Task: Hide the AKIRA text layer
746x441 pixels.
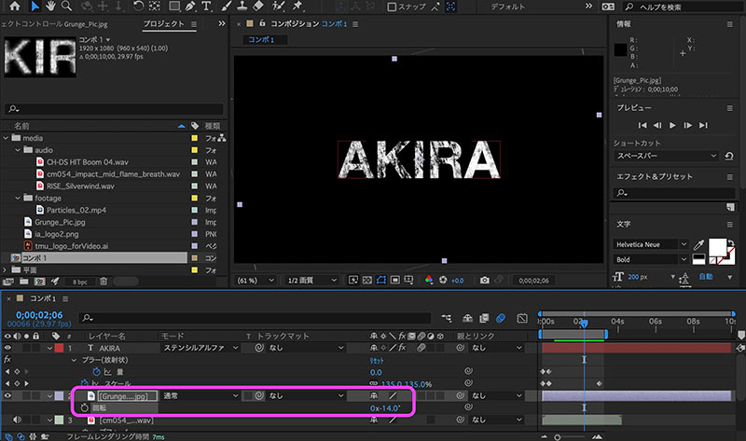Action: click(x=7, y=348)
